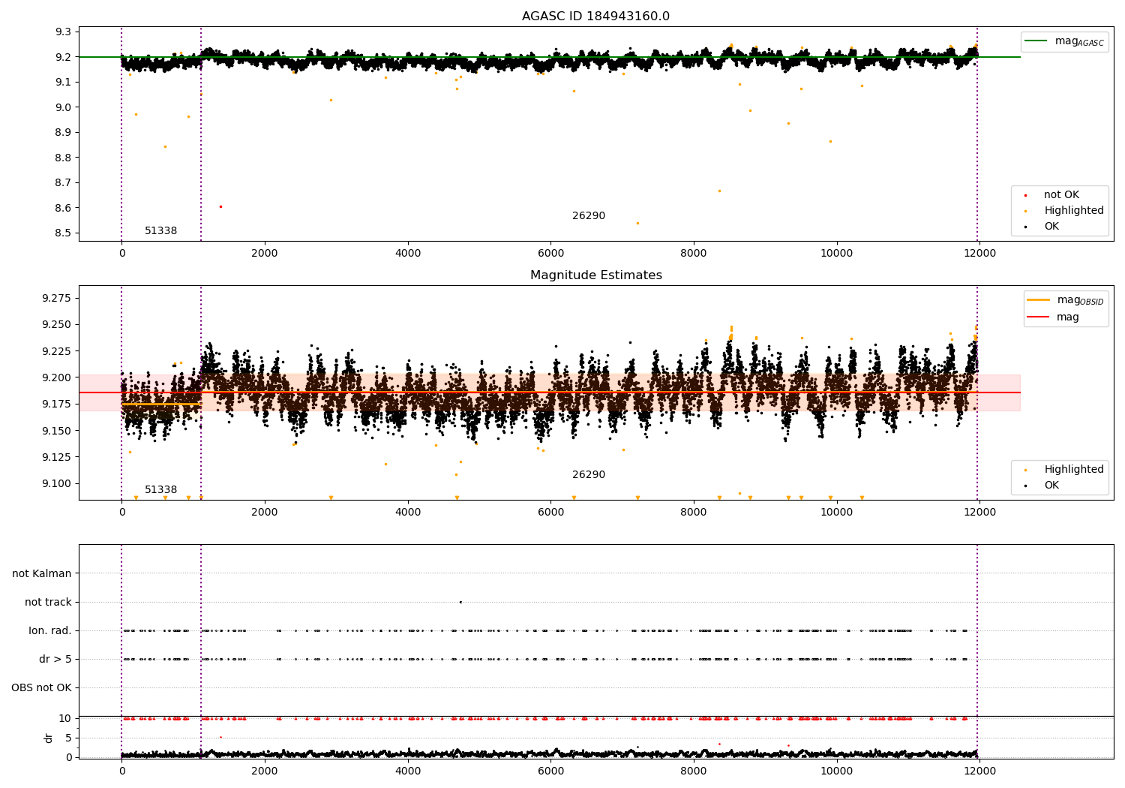Click the "9.3" y-axis tick label
This screenshot has width=1125, height=788.
(64, 32)
